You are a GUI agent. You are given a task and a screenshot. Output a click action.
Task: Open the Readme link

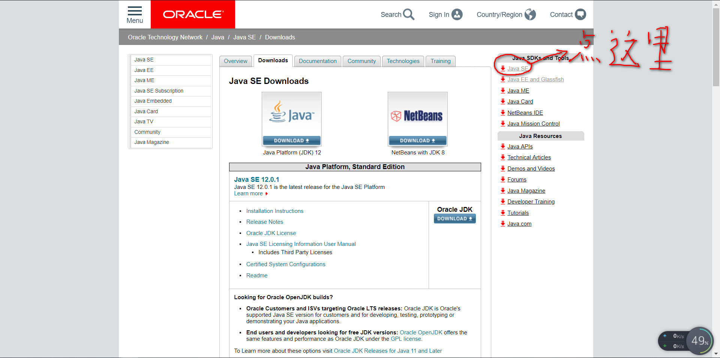257,276
